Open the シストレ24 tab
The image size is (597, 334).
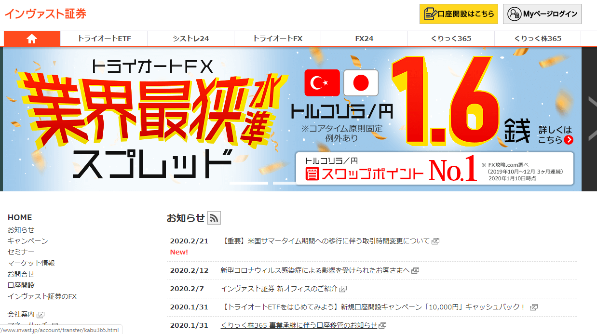(x=191, y=39)
